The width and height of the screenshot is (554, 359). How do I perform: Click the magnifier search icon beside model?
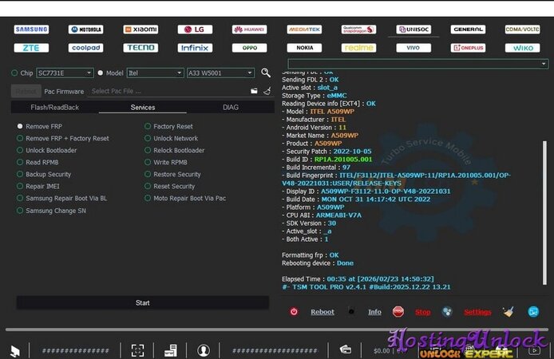(x=266, y=73)
